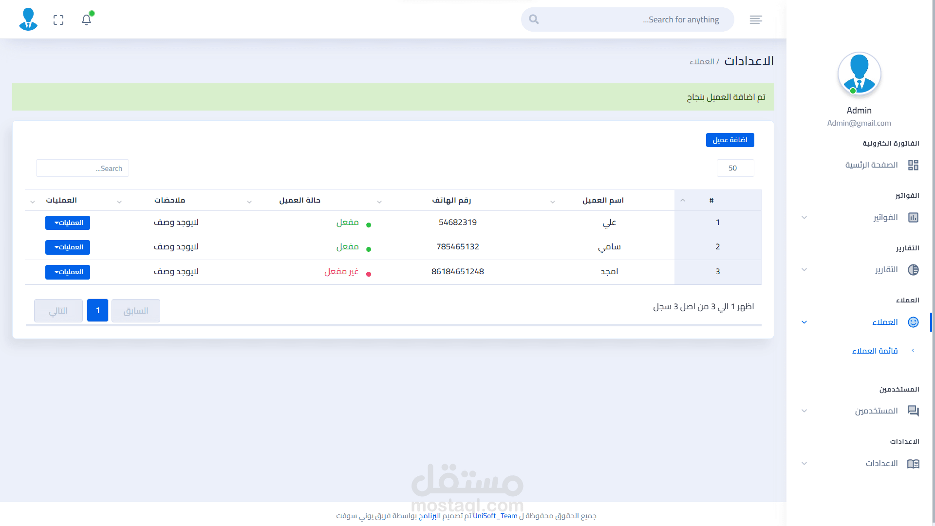This screenshot has width=935, height=526.
Task: Open قائمة العملاء submenu item
Action: (875, 351)
